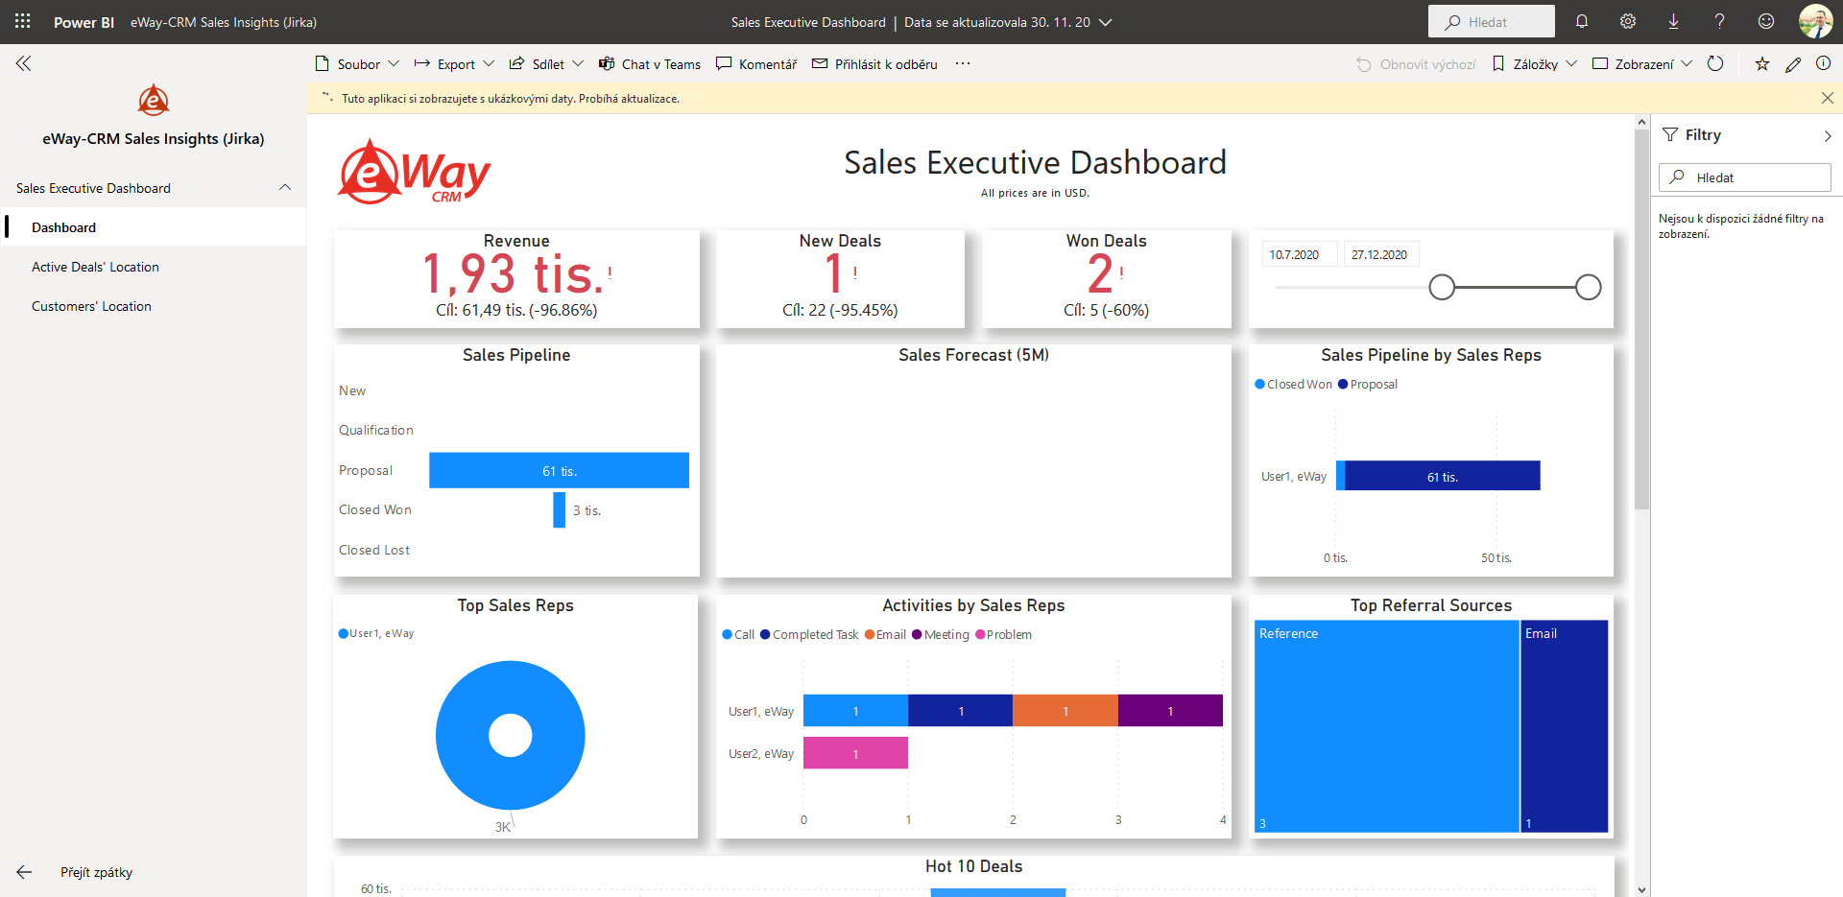Click the Reference tile in Top Referral Sources

[1386, 726]
